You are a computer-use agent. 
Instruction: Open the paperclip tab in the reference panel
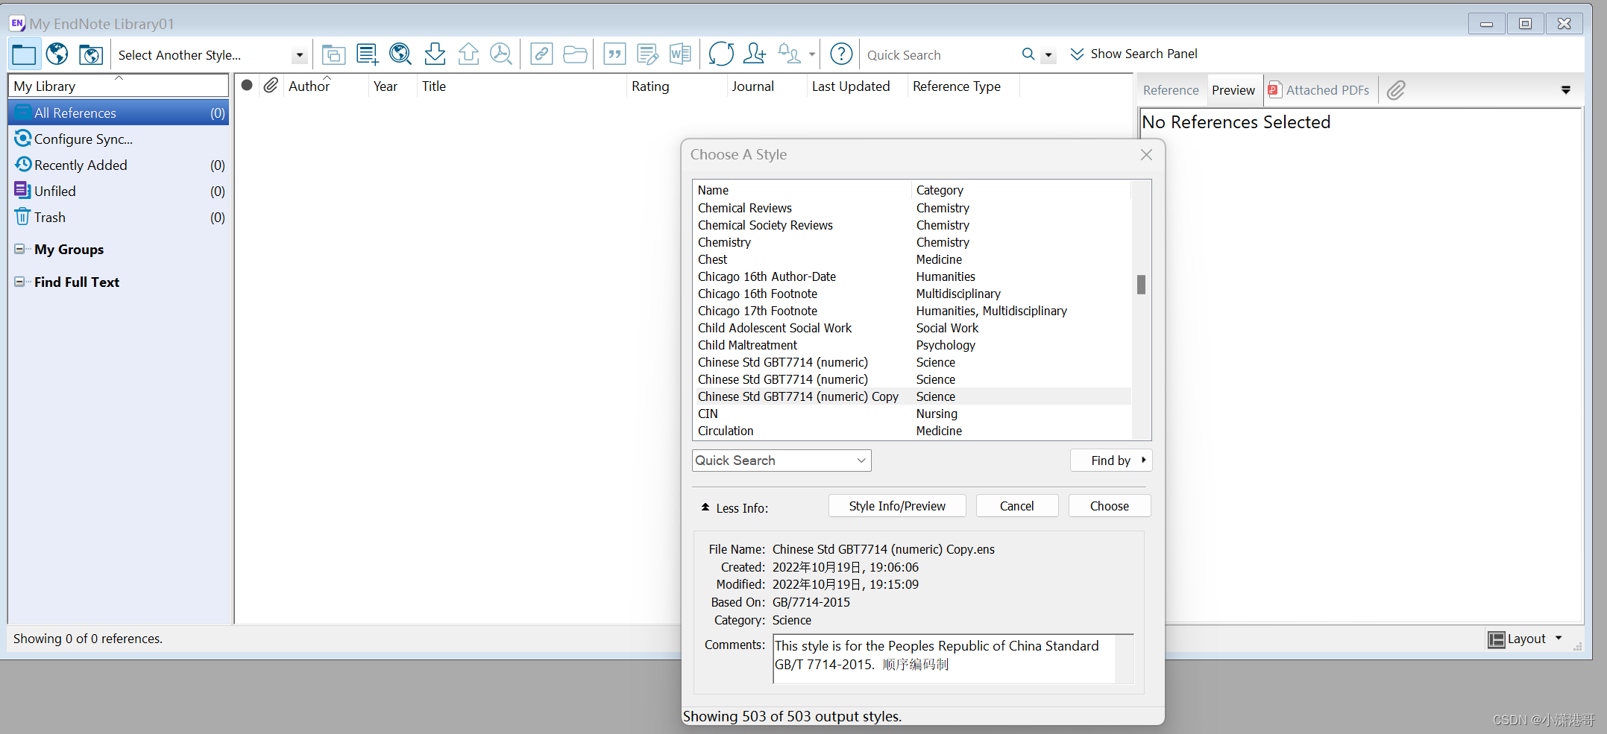pyautogui.click(x=1396, y=90)
